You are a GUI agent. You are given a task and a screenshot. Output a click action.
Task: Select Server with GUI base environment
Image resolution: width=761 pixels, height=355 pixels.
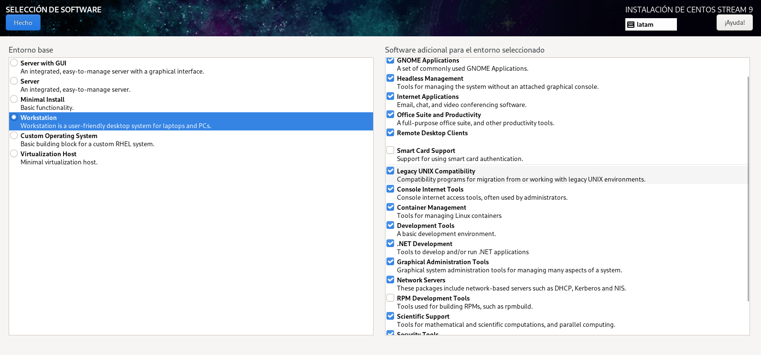14,63
